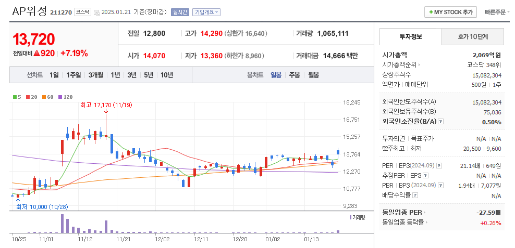
Task: Click the red up-triangle next to 920
Action: [x=37, y=54]
